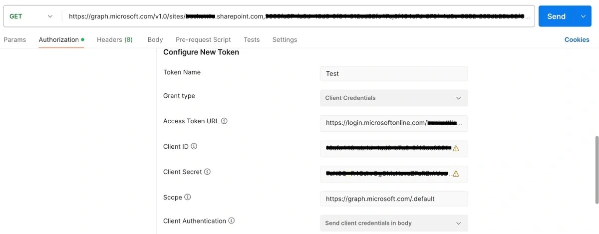Open the Headers (8) tab
599x234 pixels.
(115, 40)
